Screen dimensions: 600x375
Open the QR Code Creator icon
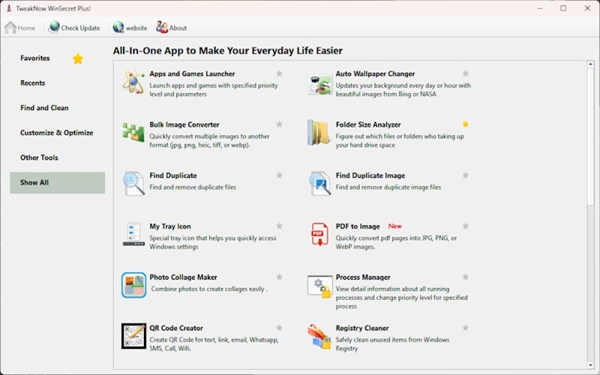[133, 336]
